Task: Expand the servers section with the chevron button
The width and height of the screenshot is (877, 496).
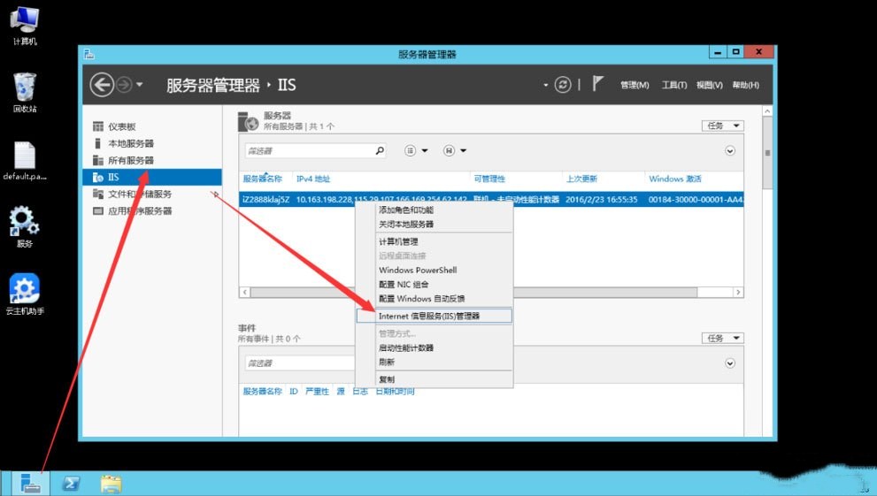Action: [x=730, y=151]
